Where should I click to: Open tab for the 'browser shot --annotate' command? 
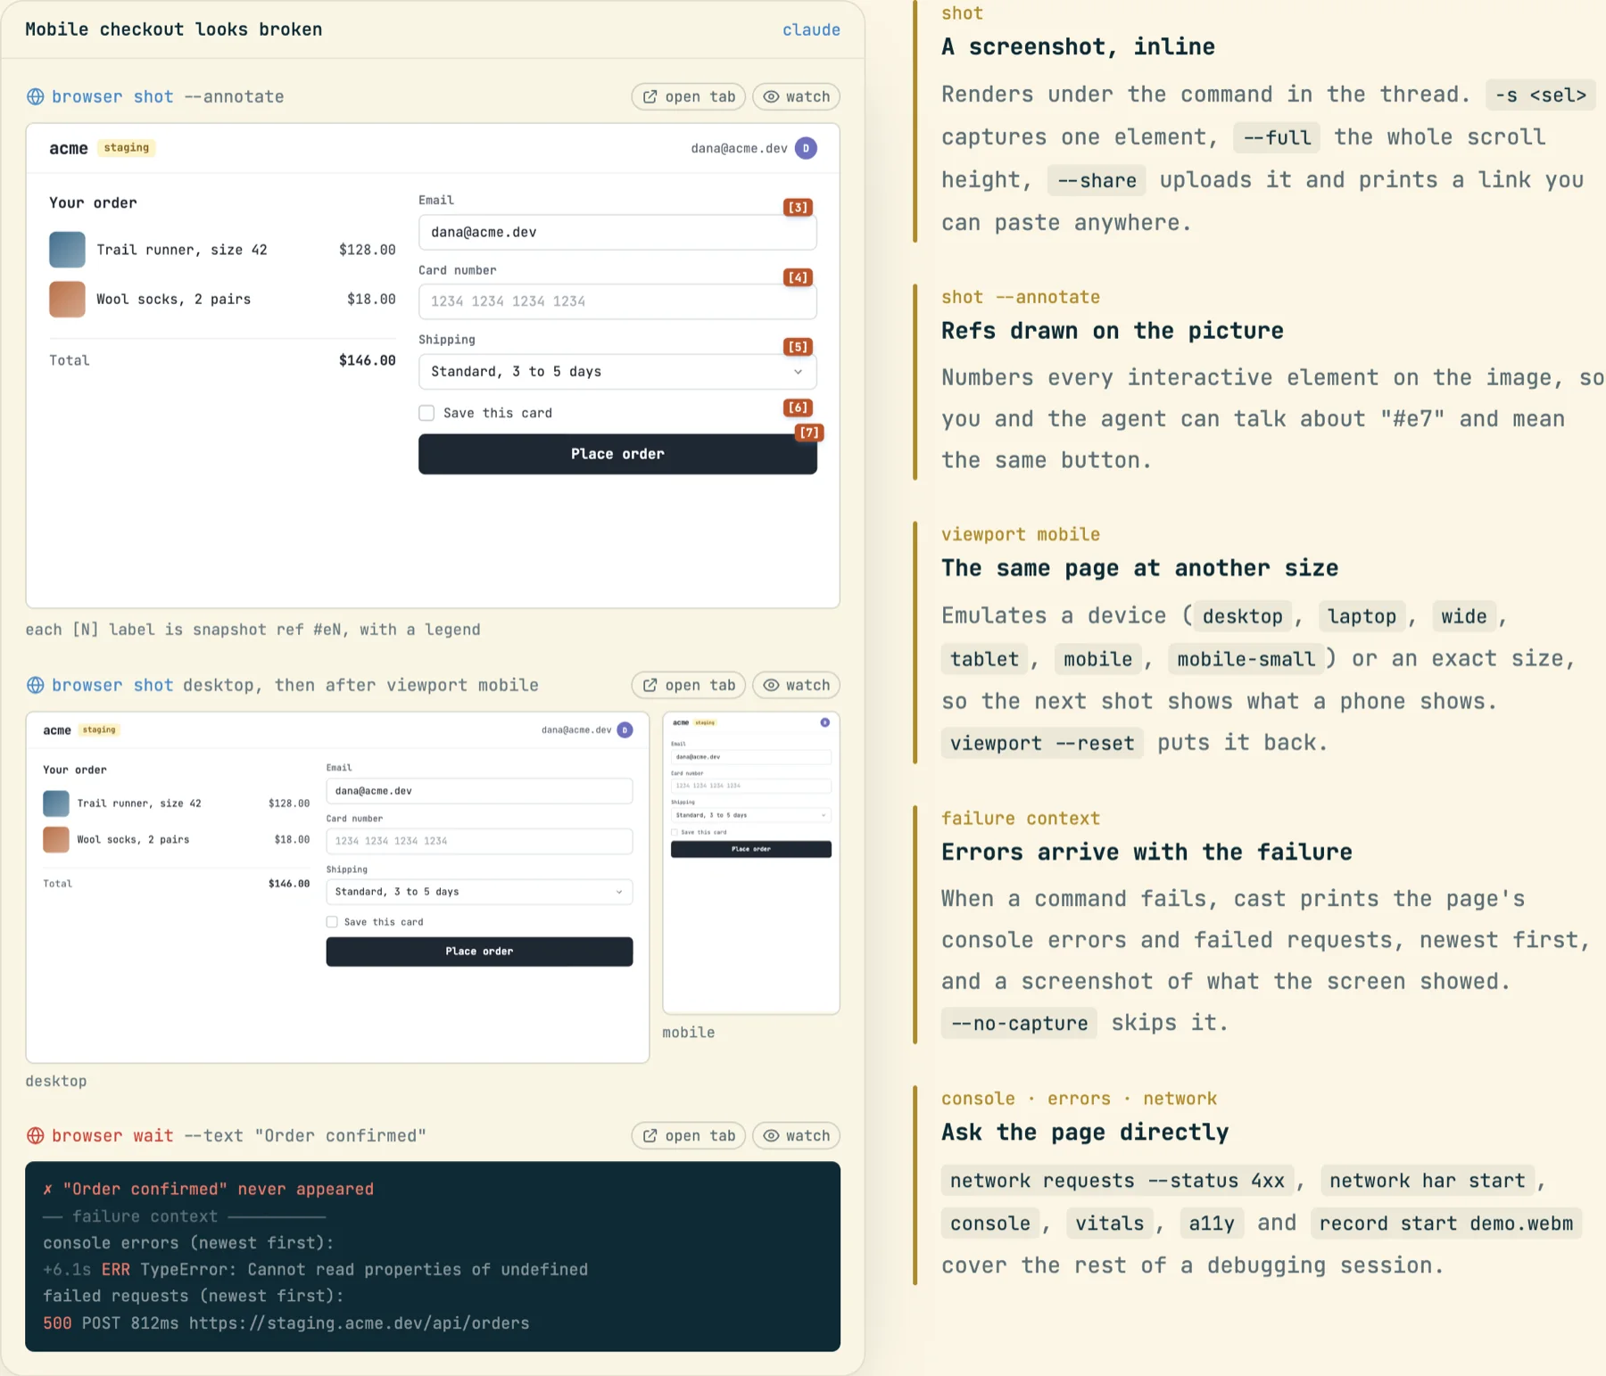(x=689, y=96)
